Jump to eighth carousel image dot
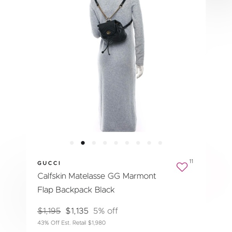Image resolution: width=232 pixels, height=232 pixels. tap(149, 143)
